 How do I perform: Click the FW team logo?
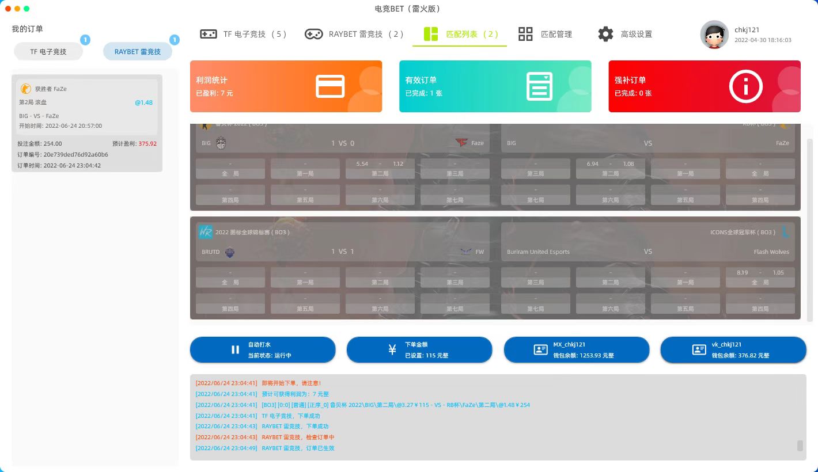[x=466, y=252]
